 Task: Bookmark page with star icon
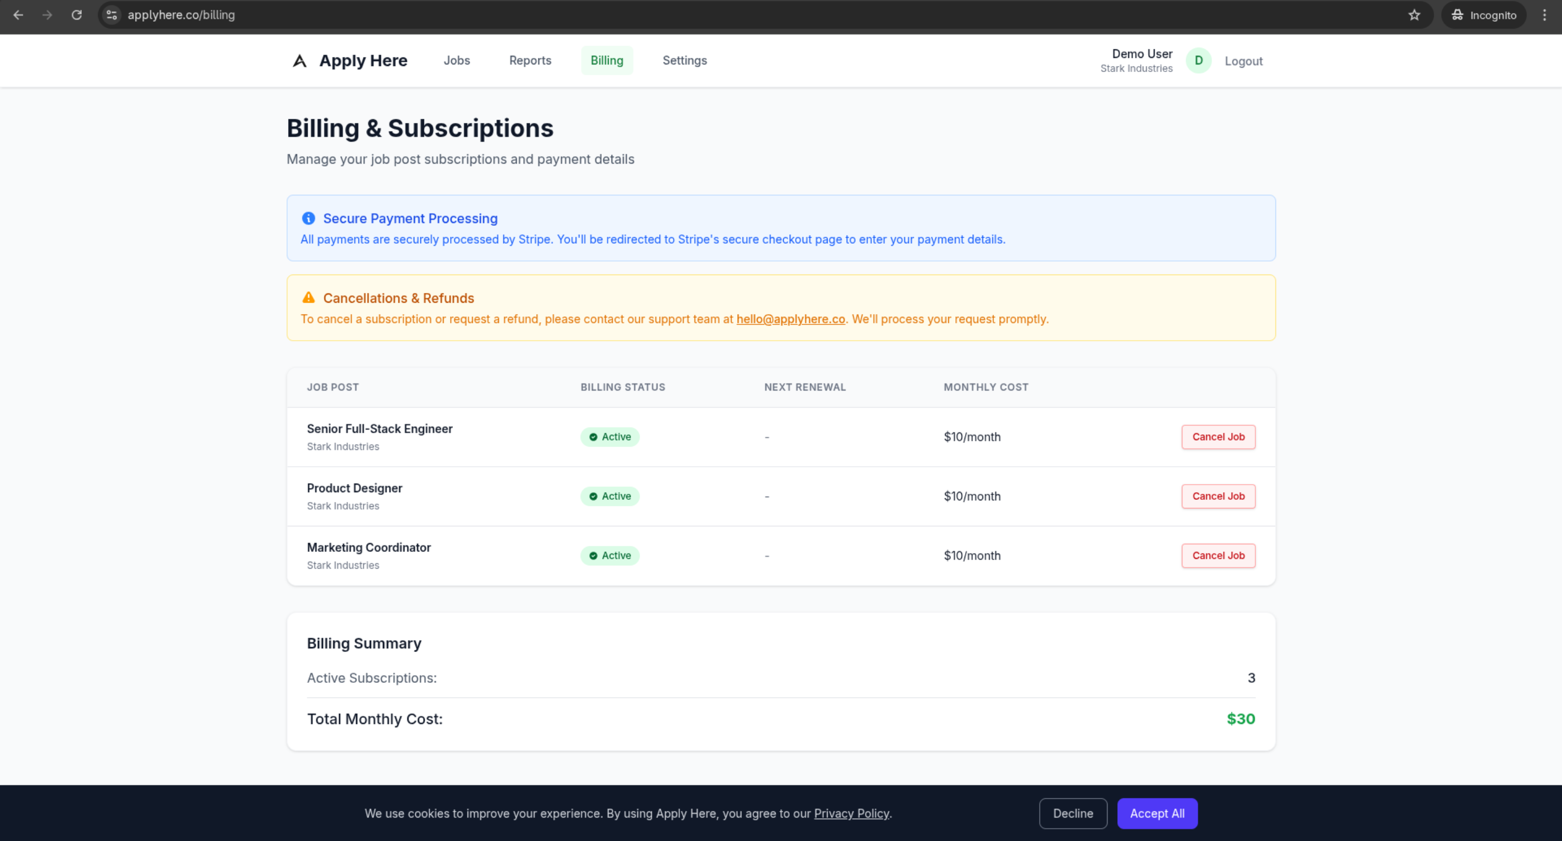pos(1414,15)
